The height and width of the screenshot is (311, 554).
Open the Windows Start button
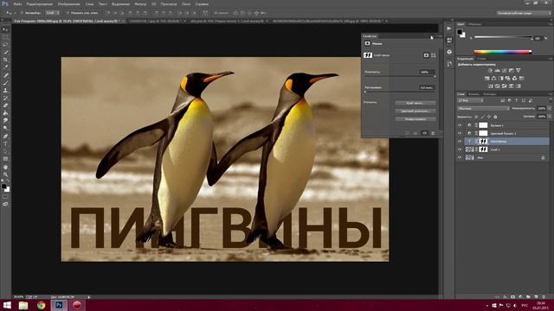point(7,305)
